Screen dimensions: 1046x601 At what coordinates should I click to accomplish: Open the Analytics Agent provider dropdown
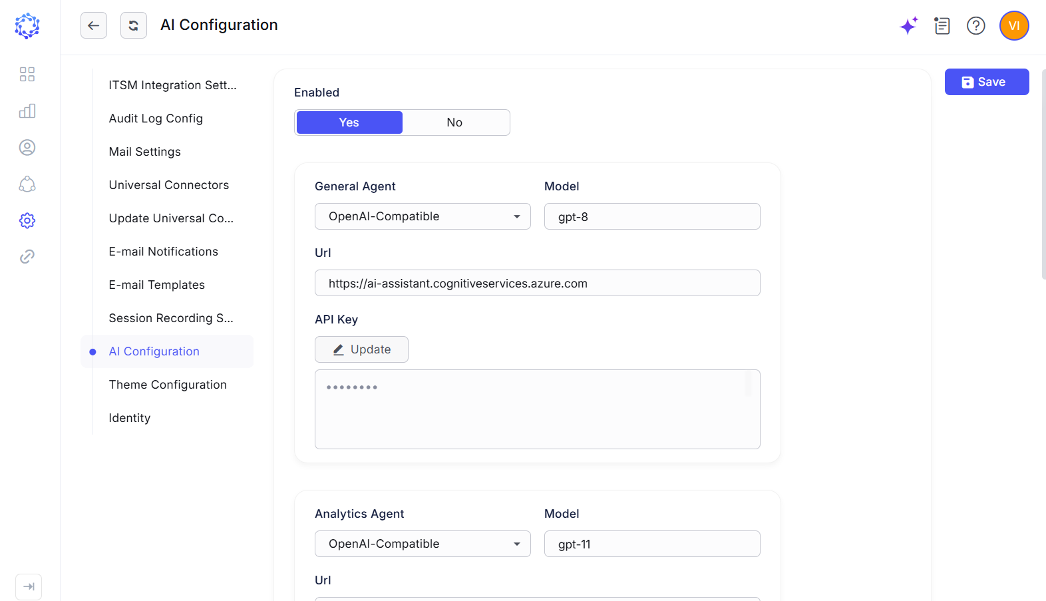pyautogui.click(x=423, y=544)
